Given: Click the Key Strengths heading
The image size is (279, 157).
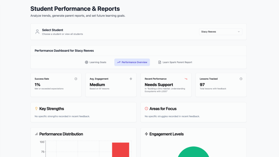Looking at the screenshot, I should [x=51, y=109].
